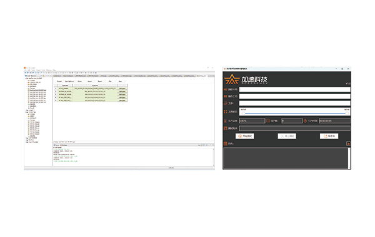Viewport: 375px width, 237px height.
Task: Click the start test button with orange icon
Action: (x=244, y=136)
